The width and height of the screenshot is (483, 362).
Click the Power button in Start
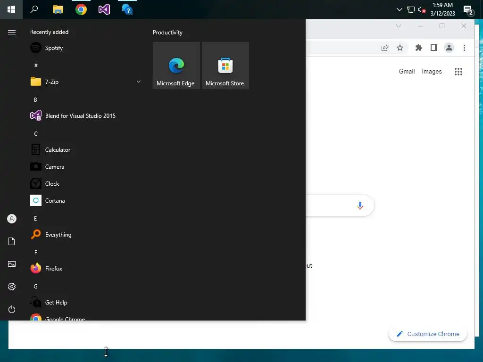(12, 309)
